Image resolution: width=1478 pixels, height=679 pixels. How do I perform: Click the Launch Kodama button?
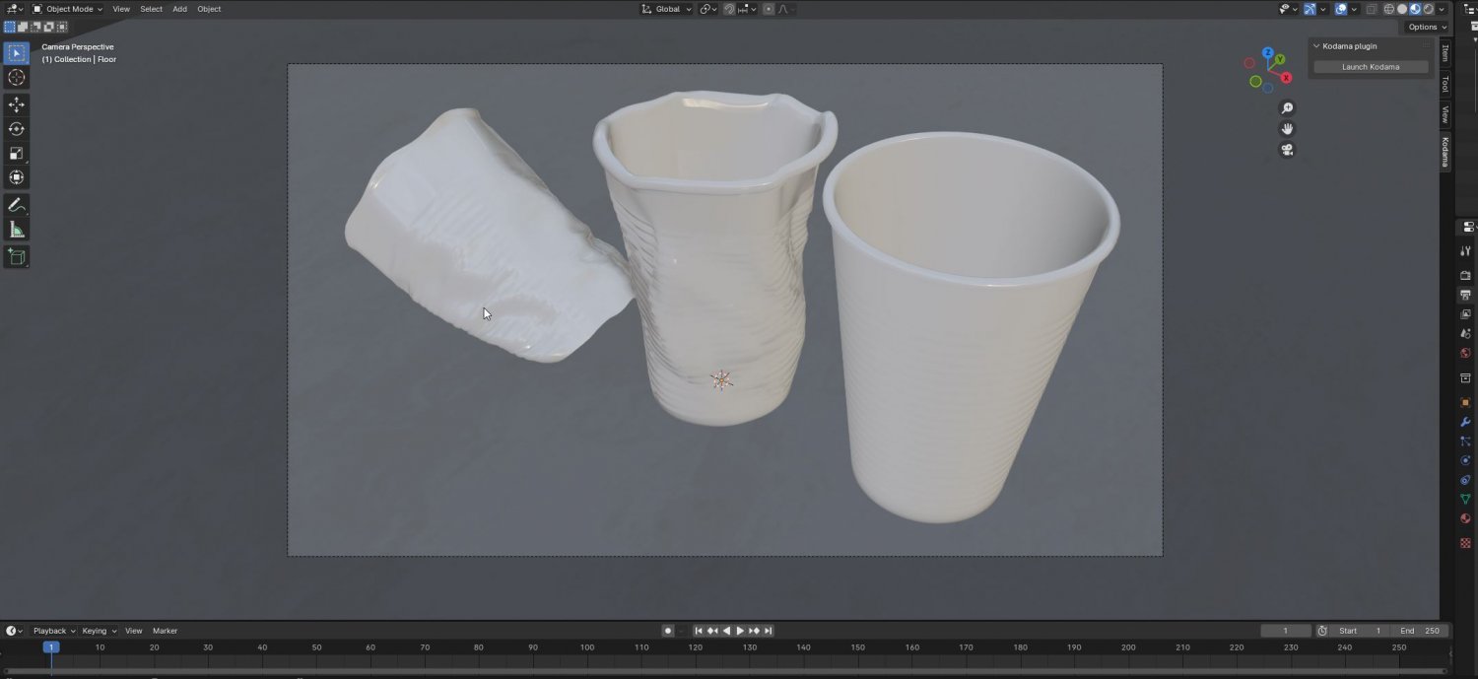1370,67
